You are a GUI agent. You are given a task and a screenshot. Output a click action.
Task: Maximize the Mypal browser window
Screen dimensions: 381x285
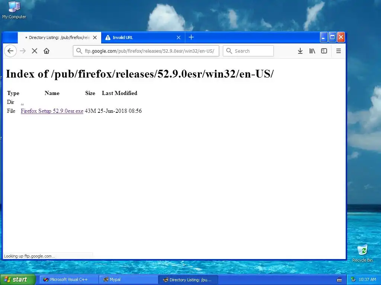point(332,37)
